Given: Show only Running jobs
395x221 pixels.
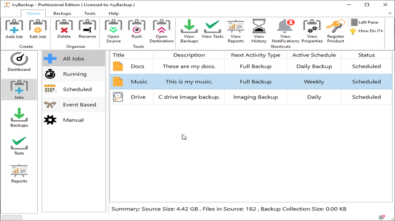Looking at the screenshot, I should 74,74.
